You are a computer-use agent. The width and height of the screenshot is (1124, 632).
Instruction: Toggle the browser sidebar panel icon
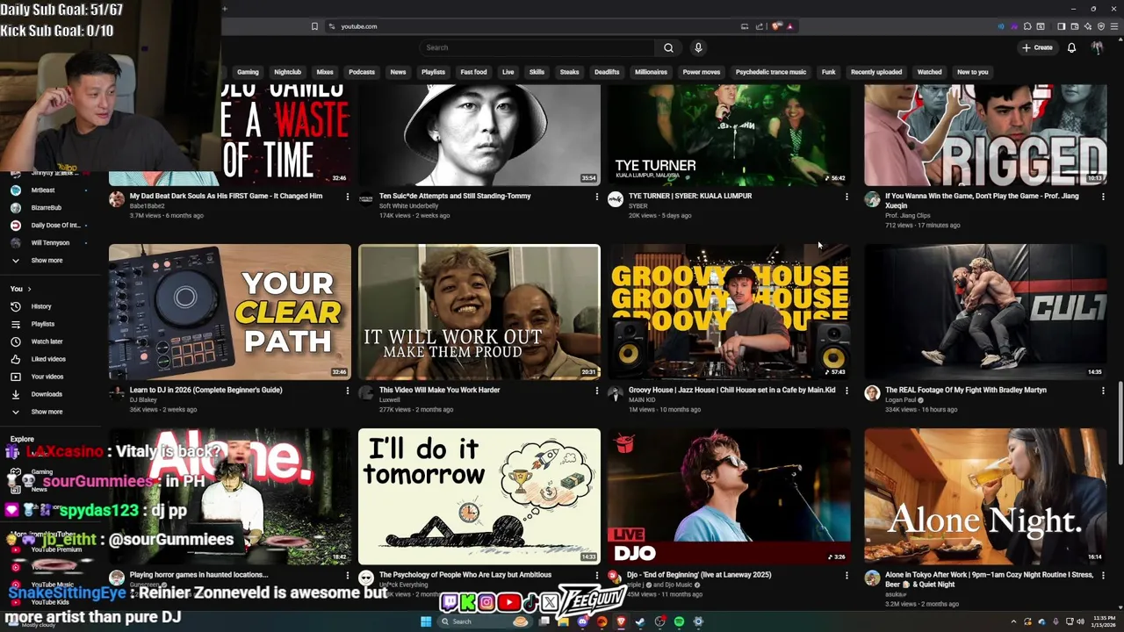point(1061,26)
